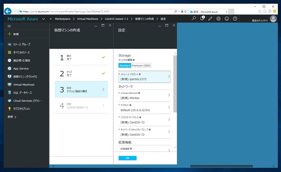Open new browser tab button
This screenshot has width=281, height=172.
231,12
